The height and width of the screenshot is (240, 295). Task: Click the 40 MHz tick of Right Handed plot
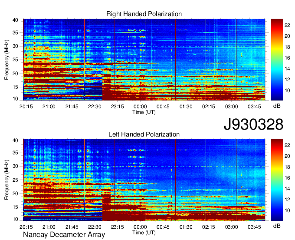[x=15, y=20]
